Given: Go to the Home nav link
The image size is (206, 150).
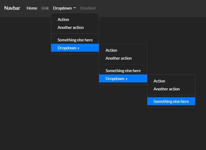Looking at the screenshot, I should (32, 8).
